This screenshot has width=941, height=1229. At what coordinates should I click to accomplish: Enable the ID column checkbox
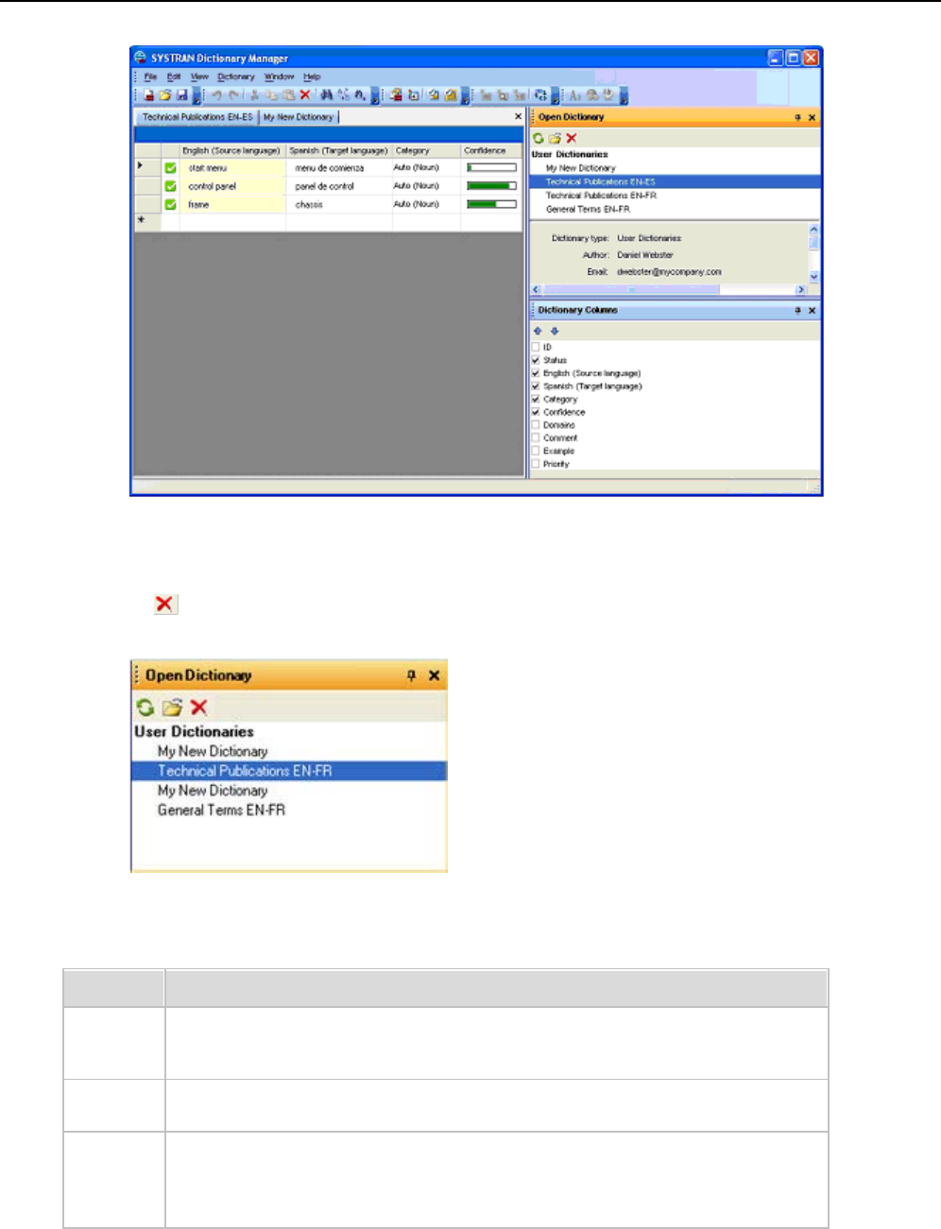pyautogui.click(x=536, y=348)
